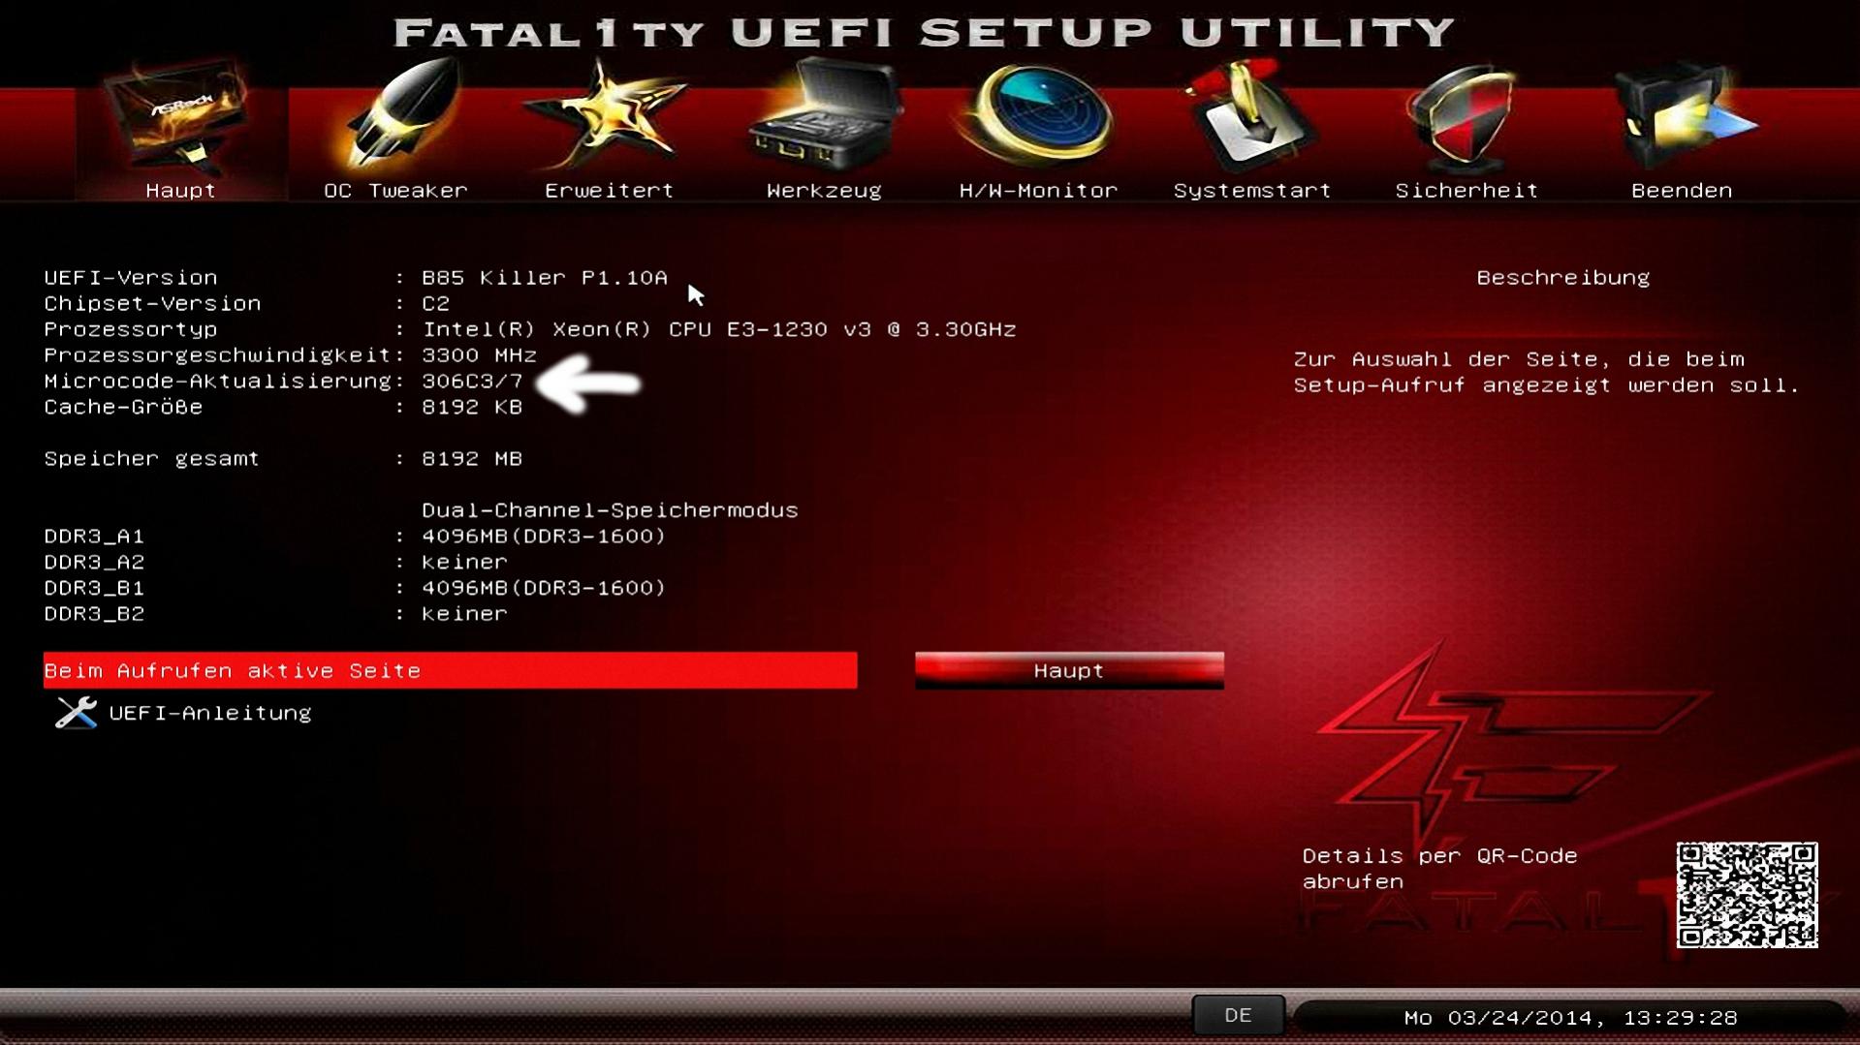Click the DDR3_B1 label
Screen dimensions: 1860x1045
click(94, 588)
